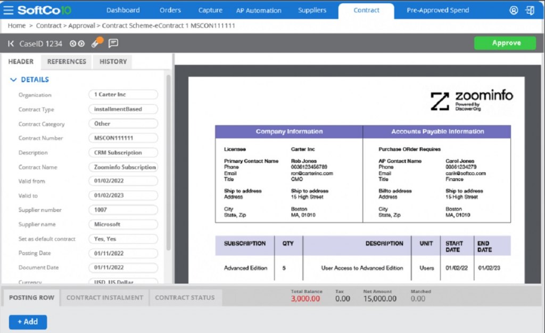Open AP Automation menu
This screenshot has width=545, height=333.
[x=259, y=11]
